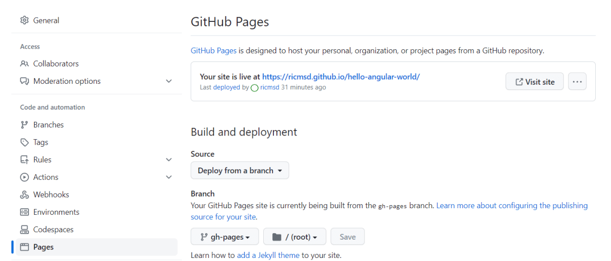The width and height of the screenshot is (611, 261).
Task: Expand the Rules section chevron
Action: (169, 159)
